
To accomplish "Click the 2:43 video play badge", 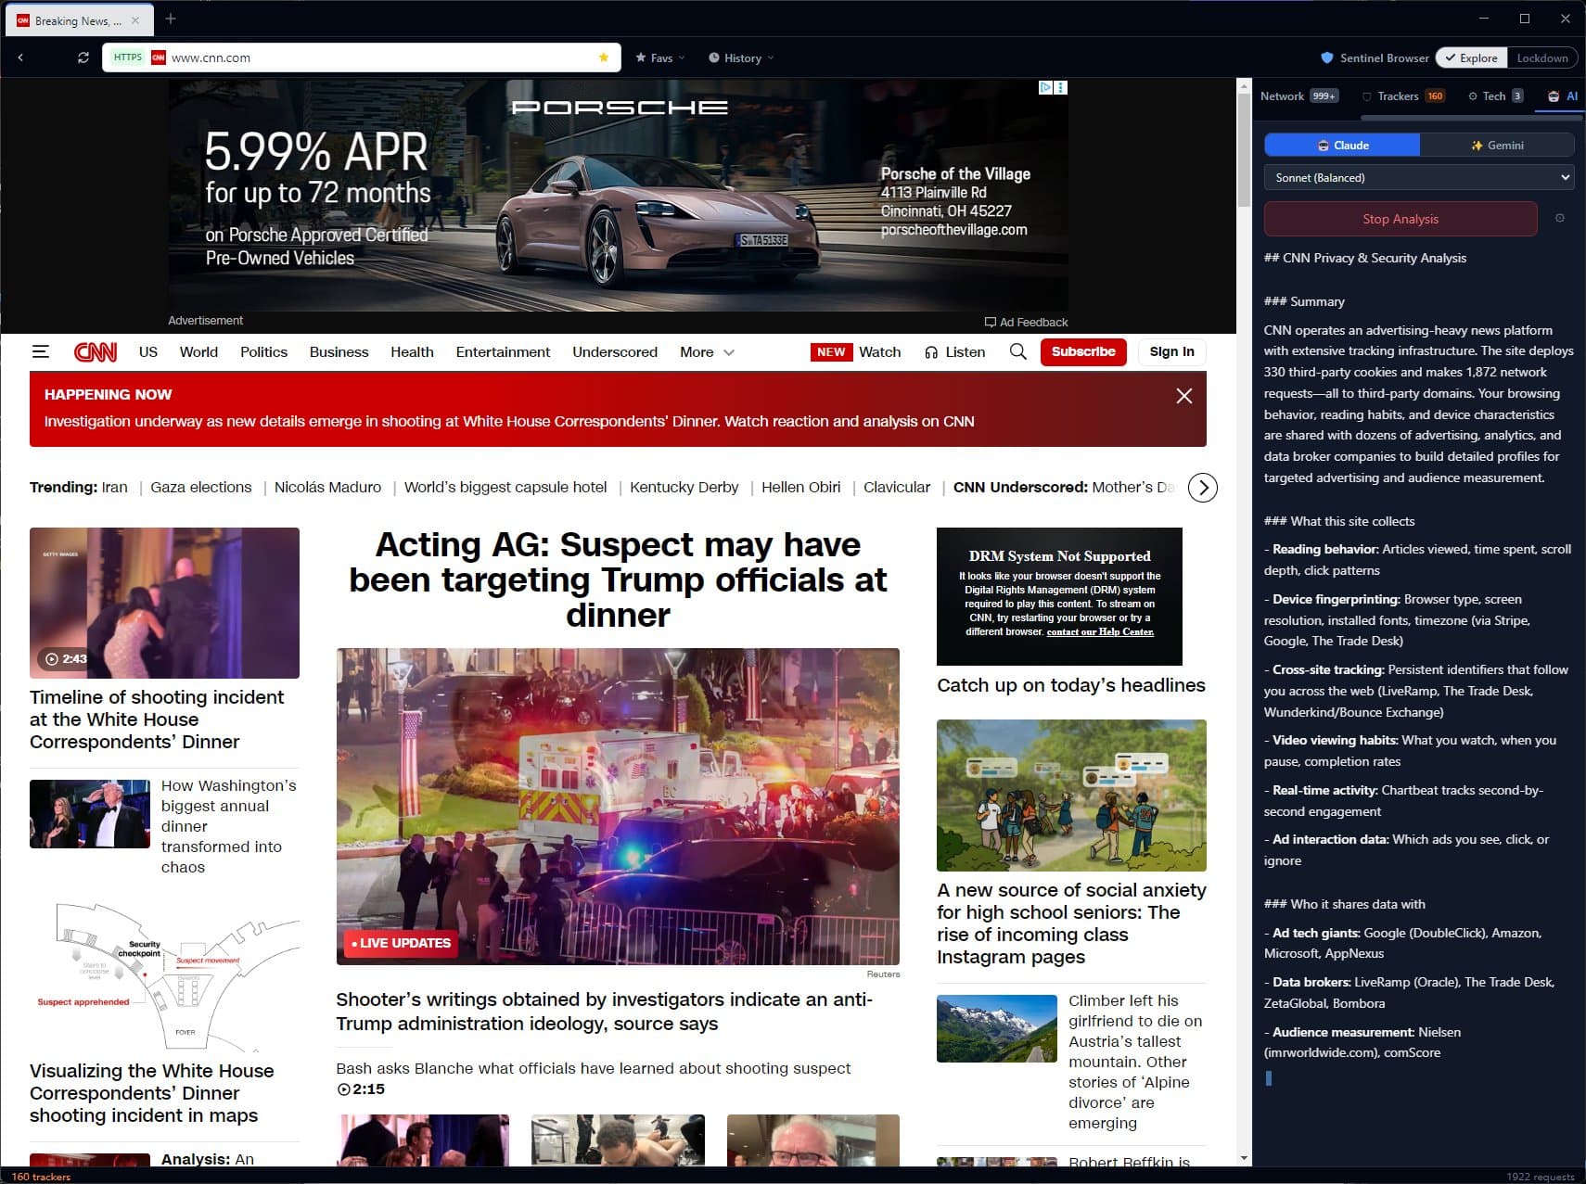I will coord(66,658).
